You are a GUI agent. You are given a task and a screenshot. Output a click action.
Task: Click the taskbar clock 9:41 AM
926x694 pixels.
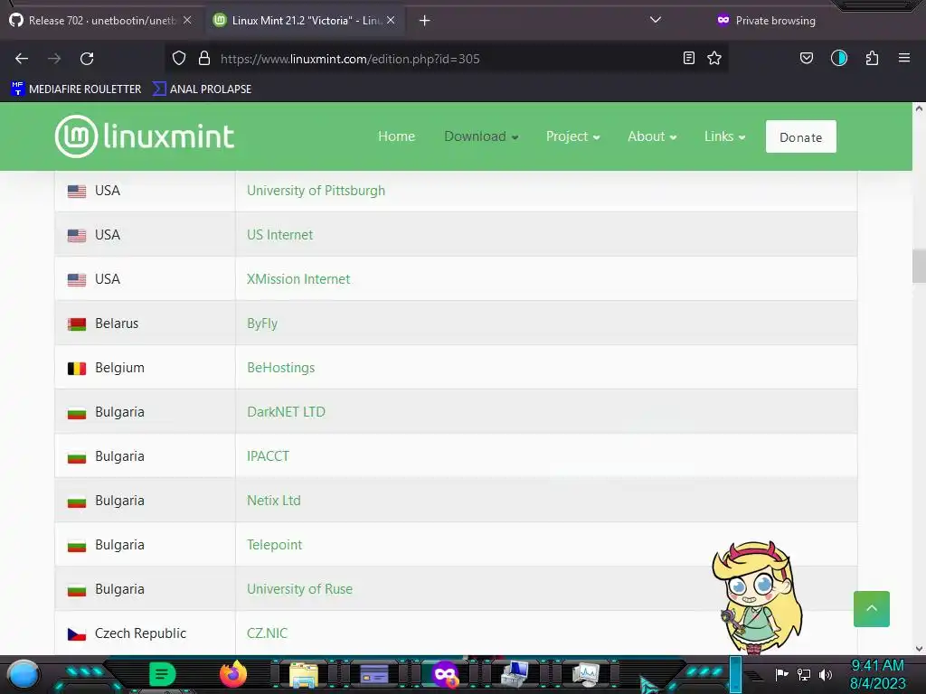point(877,666)
